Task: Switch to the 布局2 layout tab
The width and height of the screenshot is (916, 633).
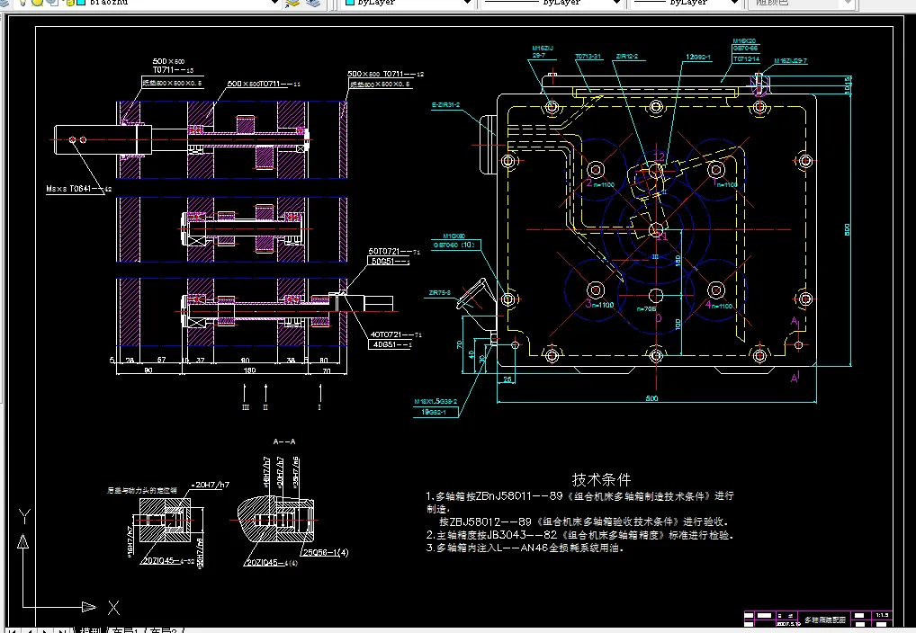Action: [163, 630]
